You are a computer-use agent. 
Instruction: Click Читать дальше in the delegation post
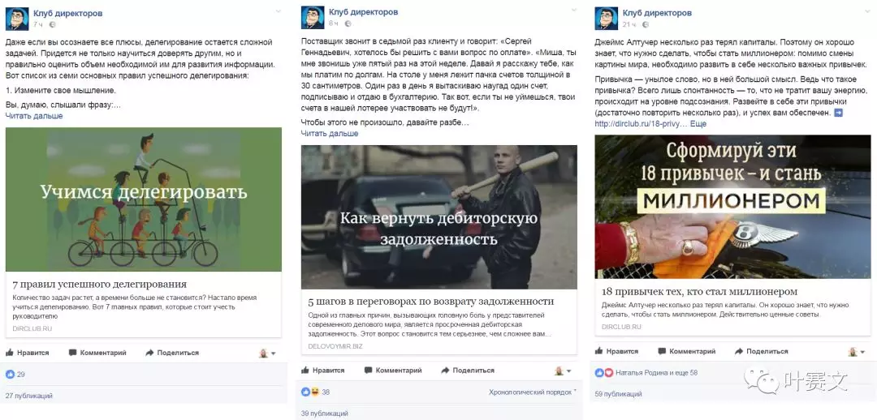point(34,116)
